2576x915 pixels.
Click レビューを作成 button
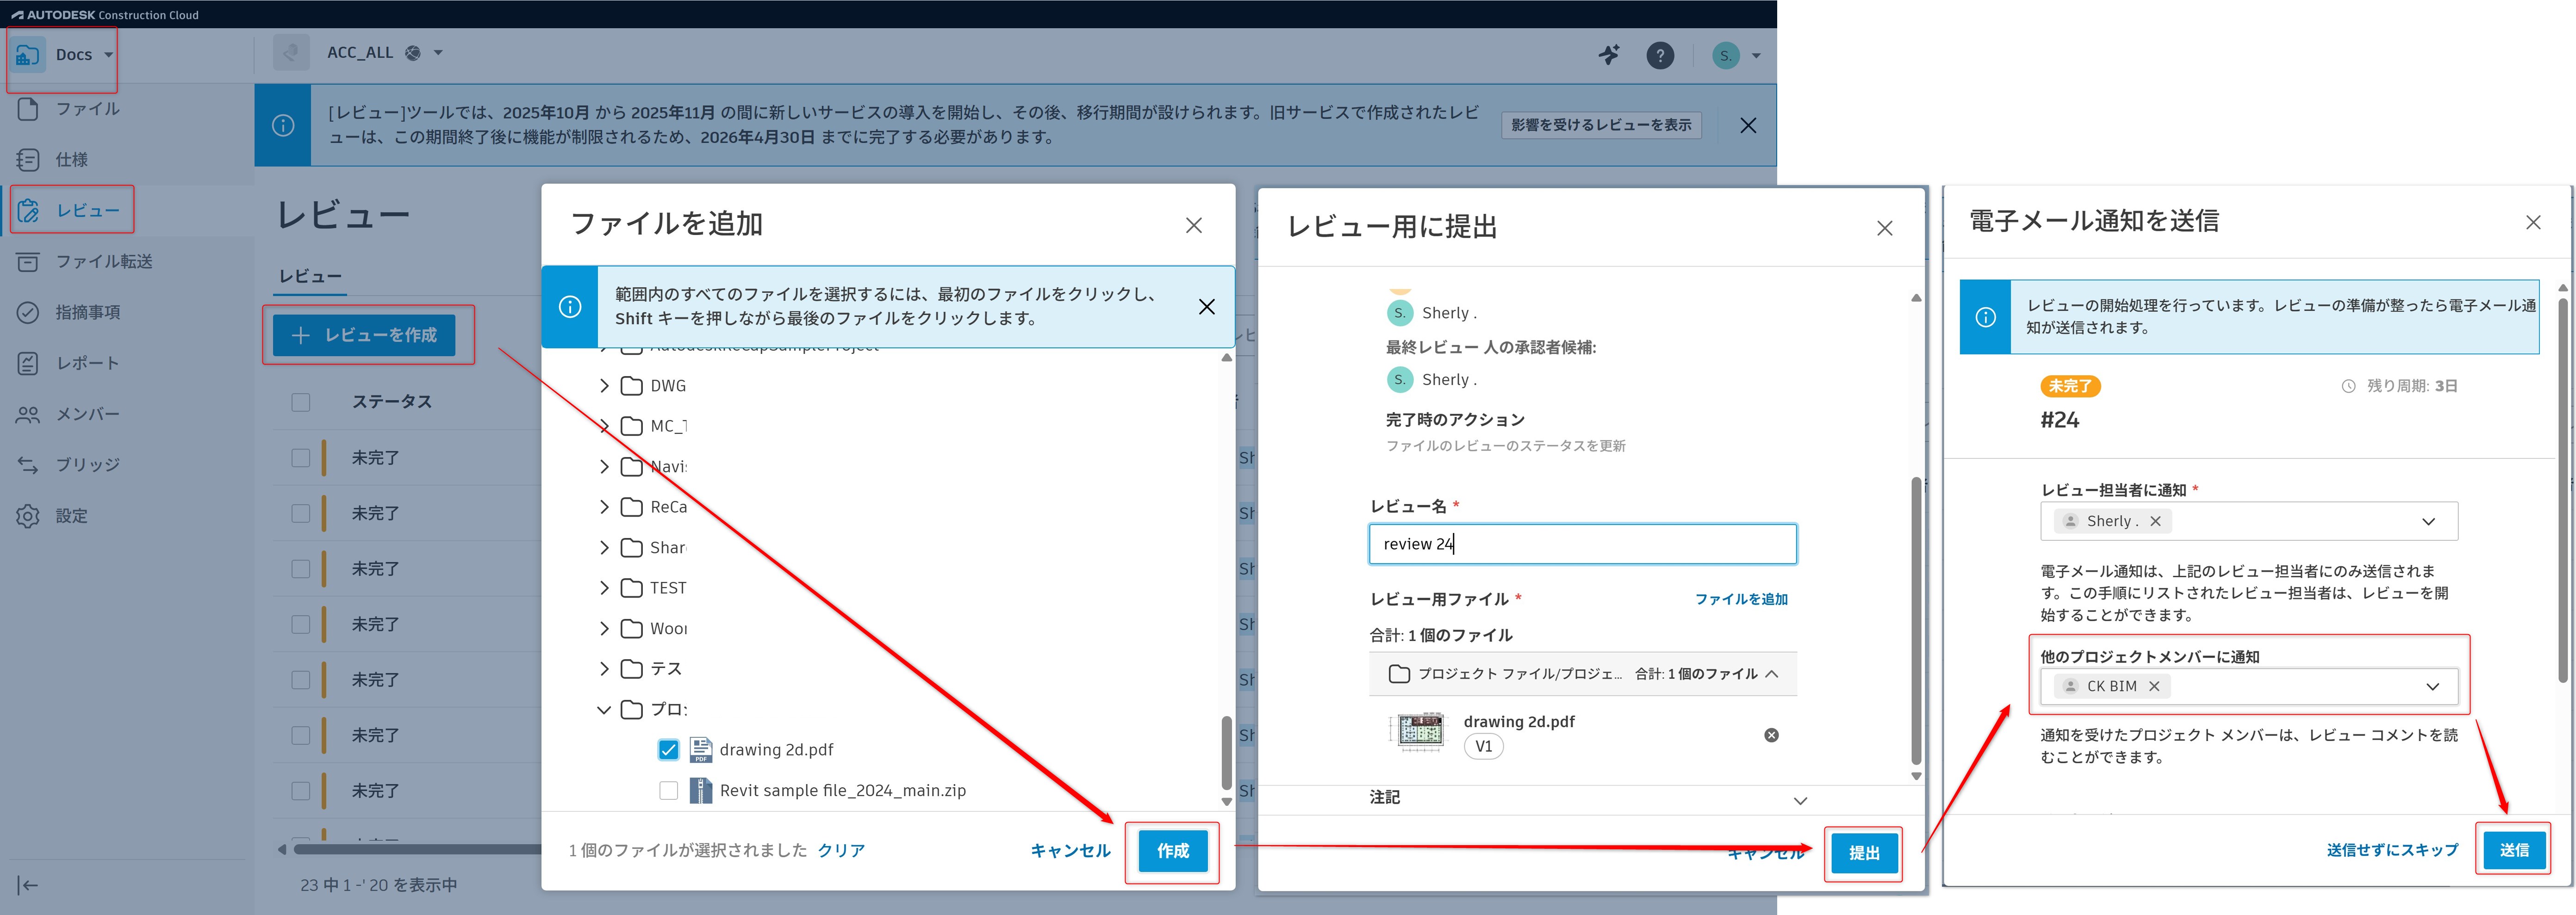[x=364, y=336]
